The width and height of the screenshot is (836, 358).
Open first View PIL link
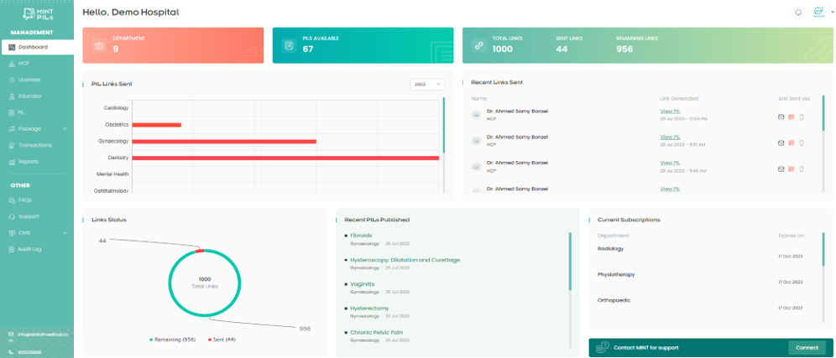coord(670,111)
